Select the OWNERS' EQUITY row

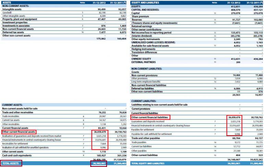point(197,59)
